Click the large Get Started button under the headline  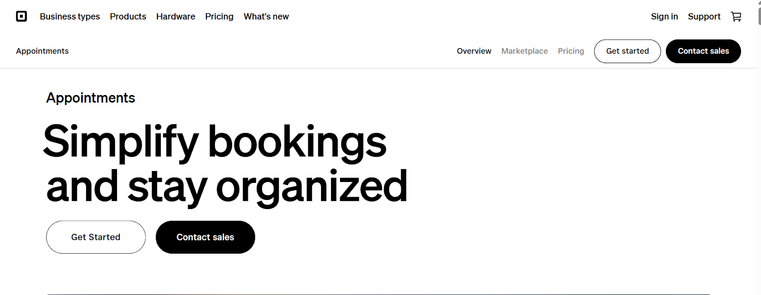click(96, 237)
